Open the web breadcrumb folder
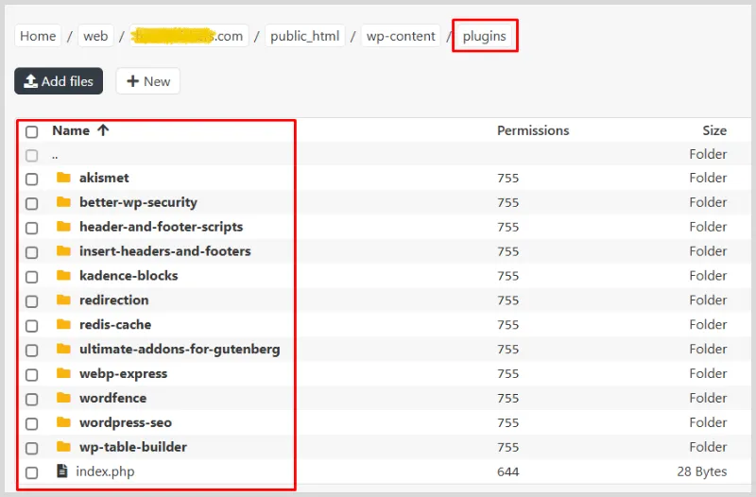Screen dimensions: 756x497 tap(95, 36)
